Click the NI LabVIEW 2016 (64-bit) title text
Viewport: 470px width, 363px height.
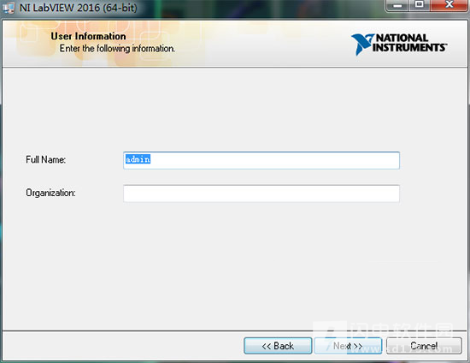point(78,8)
